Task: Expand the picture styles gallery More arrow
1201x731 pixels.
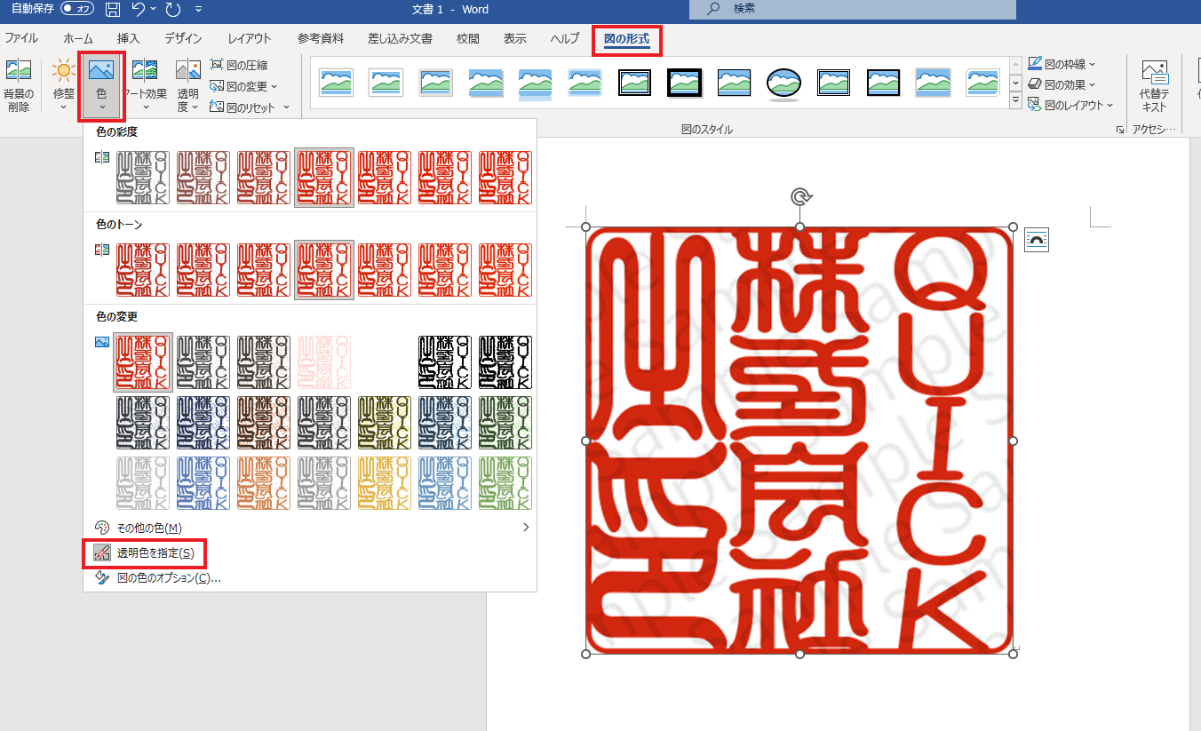Action: click(x=1016, y=101)
